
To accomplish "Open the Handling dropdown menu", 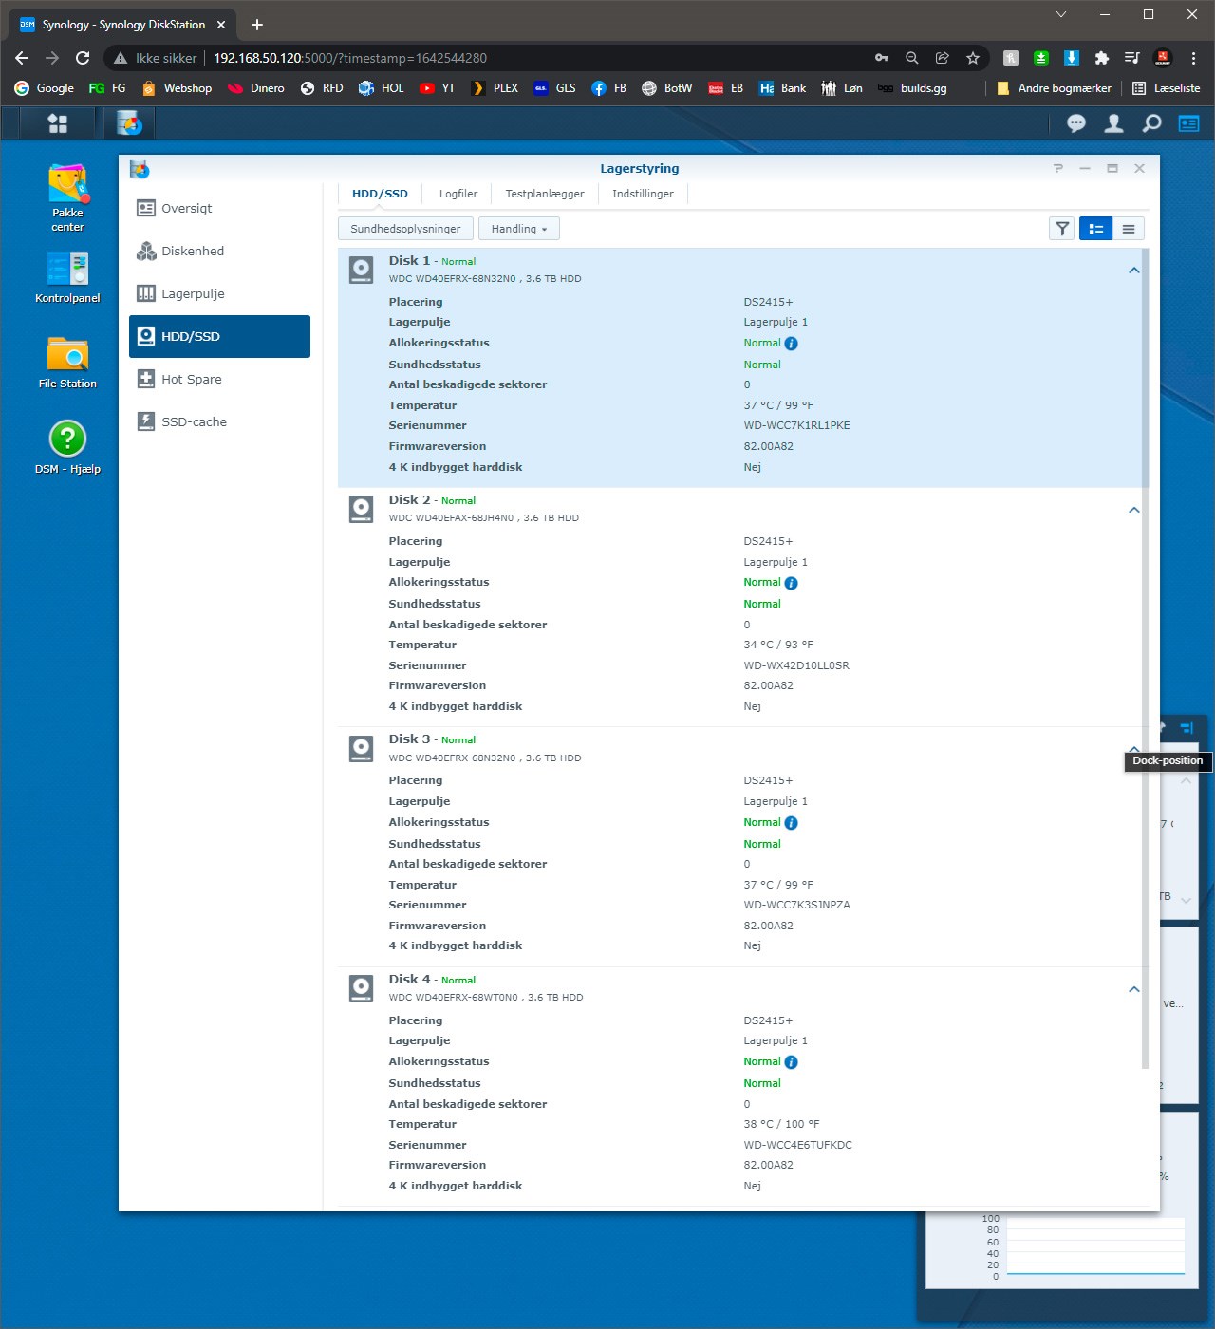I will click(519, 229).
